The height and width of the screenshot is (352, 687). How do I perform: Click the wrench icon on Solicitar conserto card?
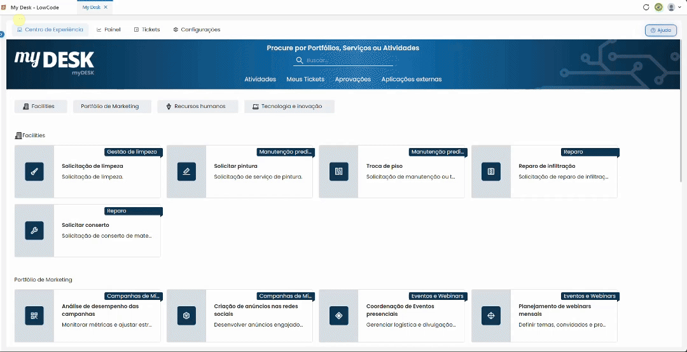pyautogui.click(x=34, y=230)
